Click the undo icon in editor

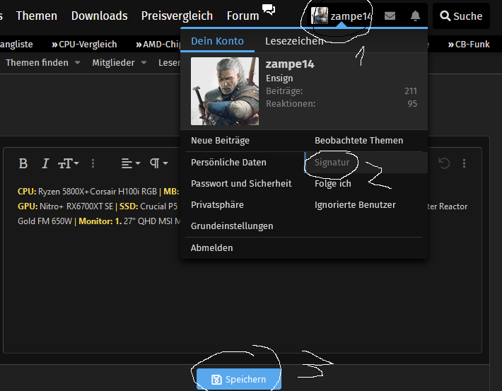click(444, 163)
